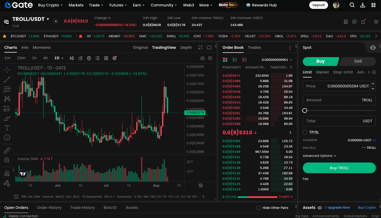Select the 15m timeframe
This screenshot has width=381, height=218.
[21, 58]
